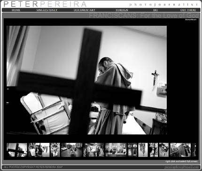Viewport: 202px width, 171px height.
Task: Select fifth thumbnail with people indoors
Action: pyautogui.click(x=94, y=150)
